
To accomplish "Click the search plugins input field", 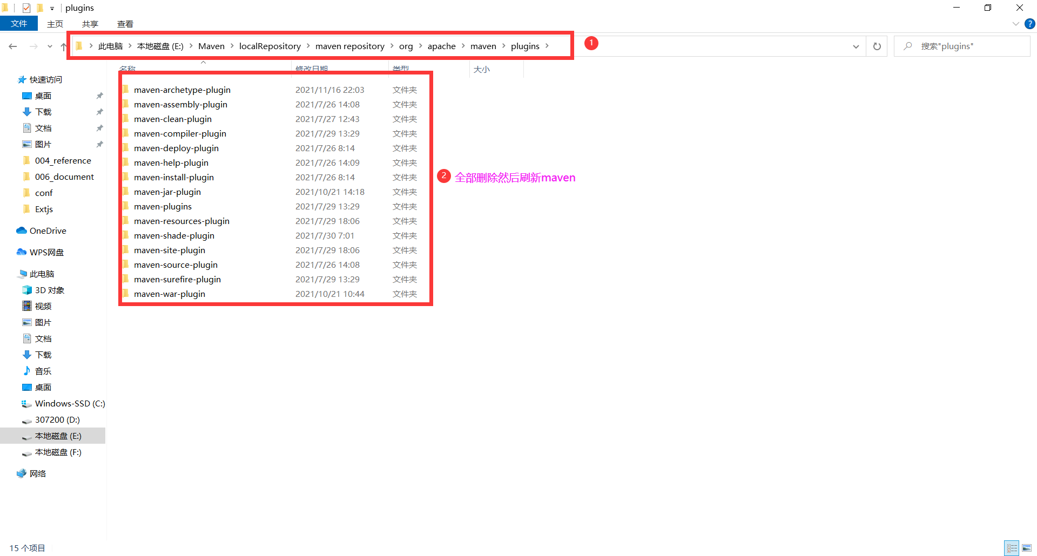I will (962, 46).
